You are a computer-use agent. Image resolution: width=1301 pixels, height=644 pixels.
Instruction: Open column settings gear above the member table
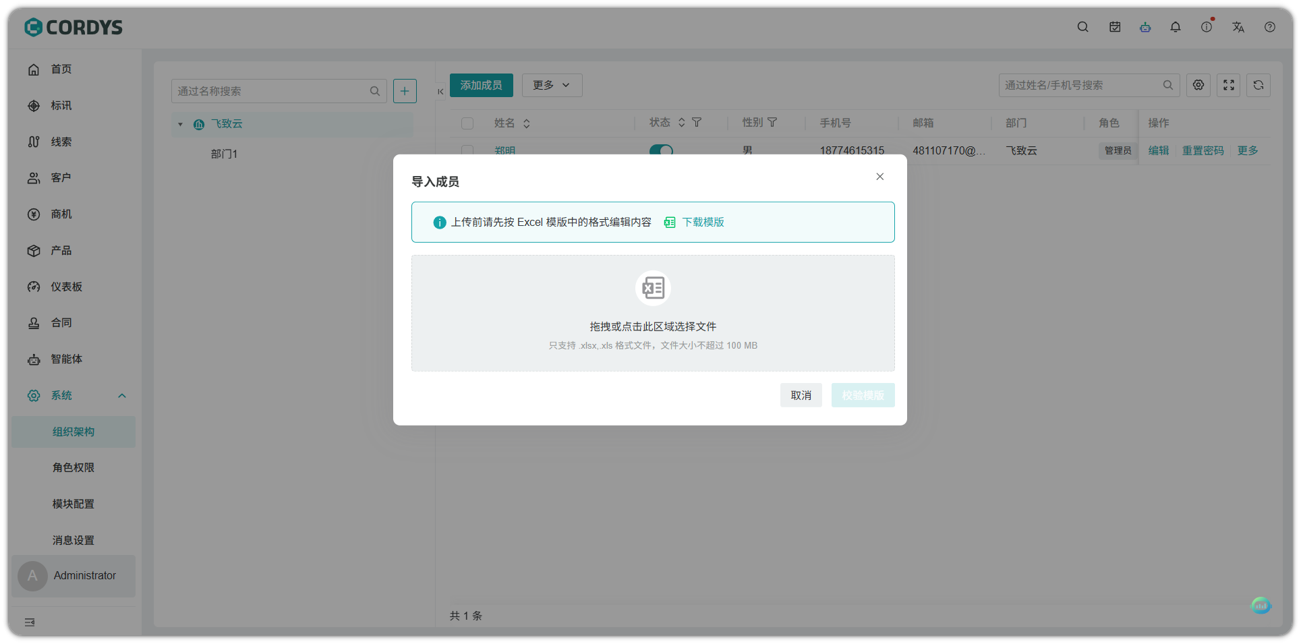point(1198,85)
